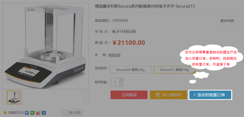This screenshot has width=244, height=117.
Task: Check the 加入对比 compare checkbox
Action: click(66, 112)
